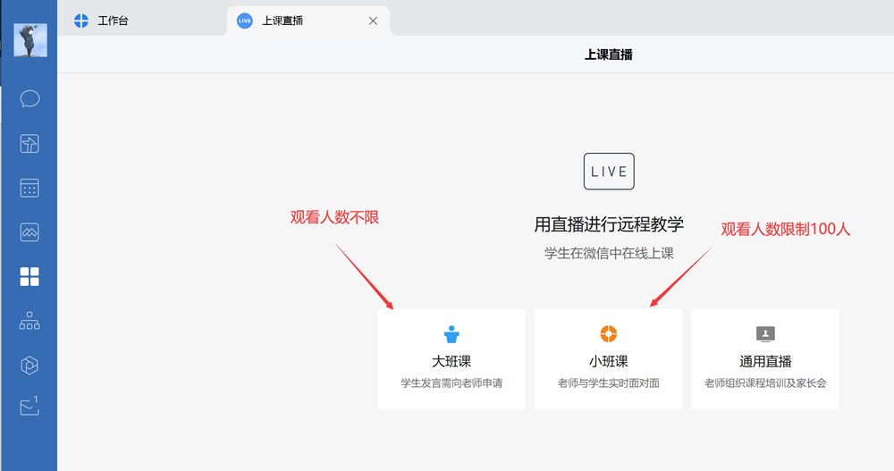
Task: Click the LIVE box icon
Action: coord(609,172)
